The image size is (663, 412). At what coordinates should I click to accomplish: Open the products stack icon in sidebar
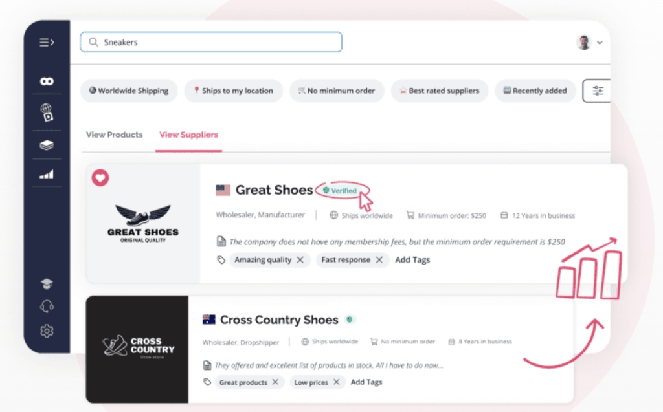[46, 145]
